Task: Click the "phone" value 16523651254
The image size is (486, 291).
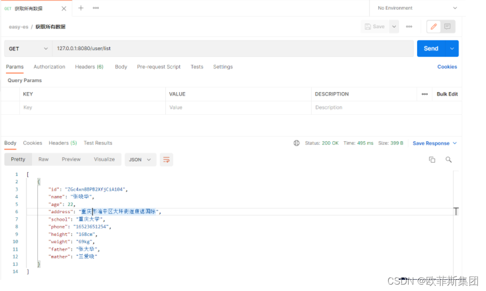Action: click(91, 227)
